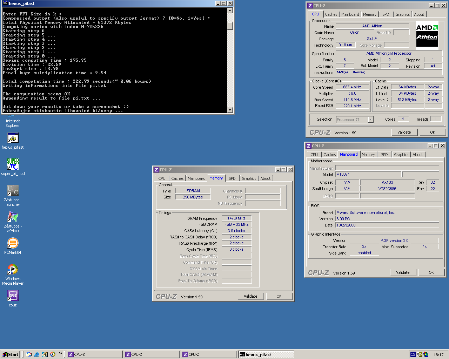Screen dimensions: 449x359
Task: Click the Z icon of the Memory CPU-Z window
Action: coord(156,170)
